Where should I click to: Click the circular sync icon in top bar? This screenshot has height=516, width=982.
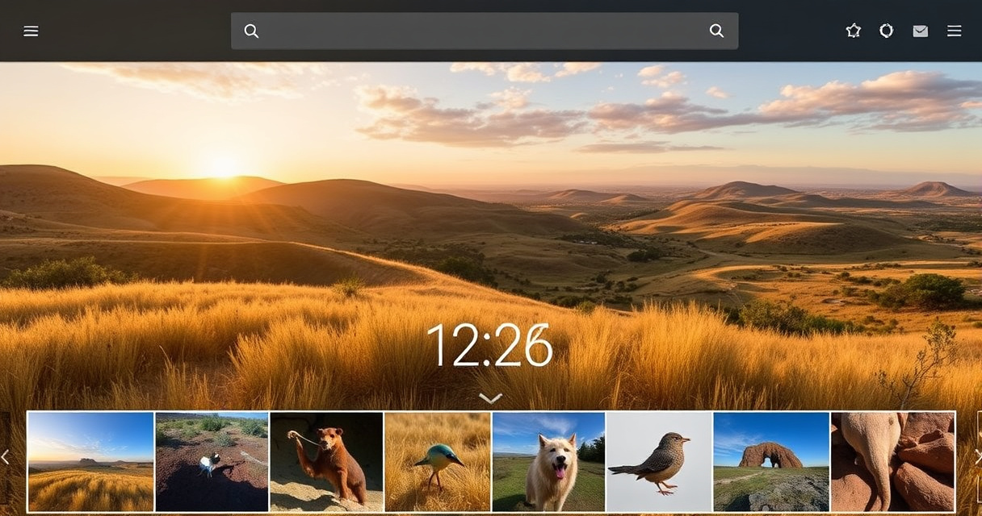point(886,31)
